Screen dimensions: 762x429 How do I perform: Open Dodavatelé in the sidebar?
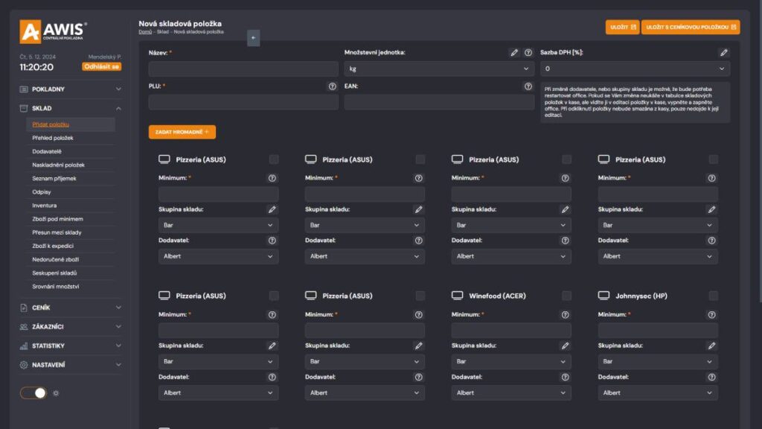[x=47, y=151]
